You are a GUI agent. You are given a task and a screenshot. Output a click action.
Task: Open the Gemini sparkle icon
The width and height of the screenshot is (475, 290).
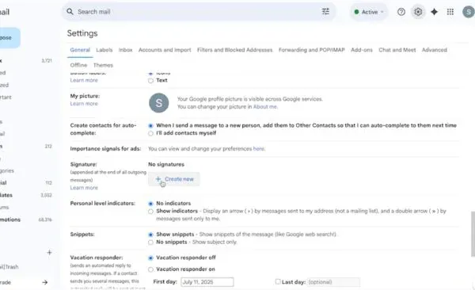(x=434, y=12)
